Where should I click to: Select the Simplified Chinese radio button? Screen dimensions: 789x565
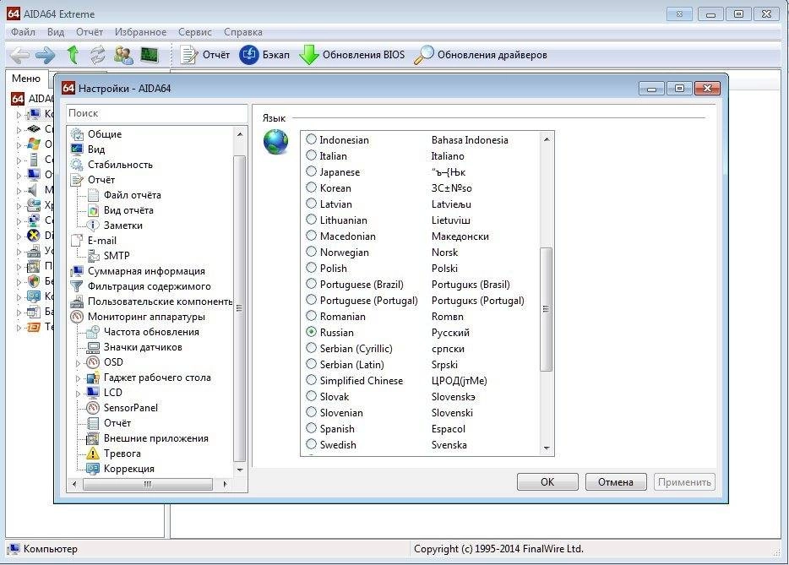coord(312,380)
